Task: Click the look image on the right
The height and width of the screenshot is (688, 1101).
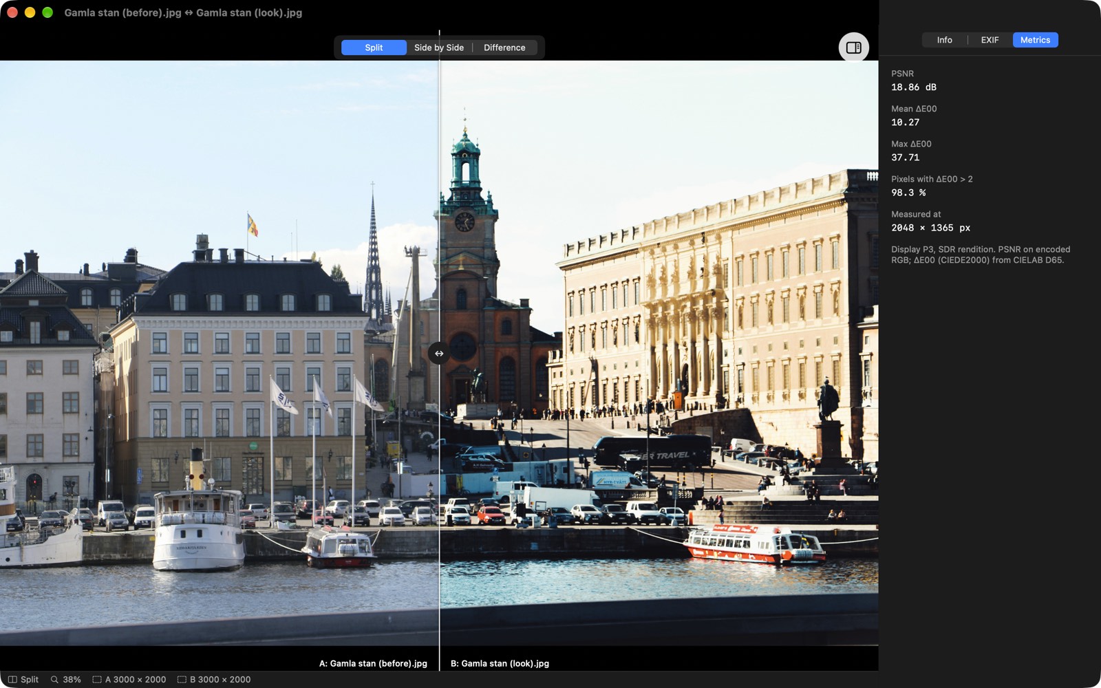Action: [x=659, y=353]
